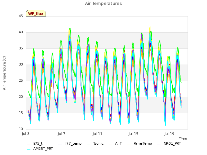Toggle the AirT legend entry
This screenshot has height=155, width=207.
115,143
